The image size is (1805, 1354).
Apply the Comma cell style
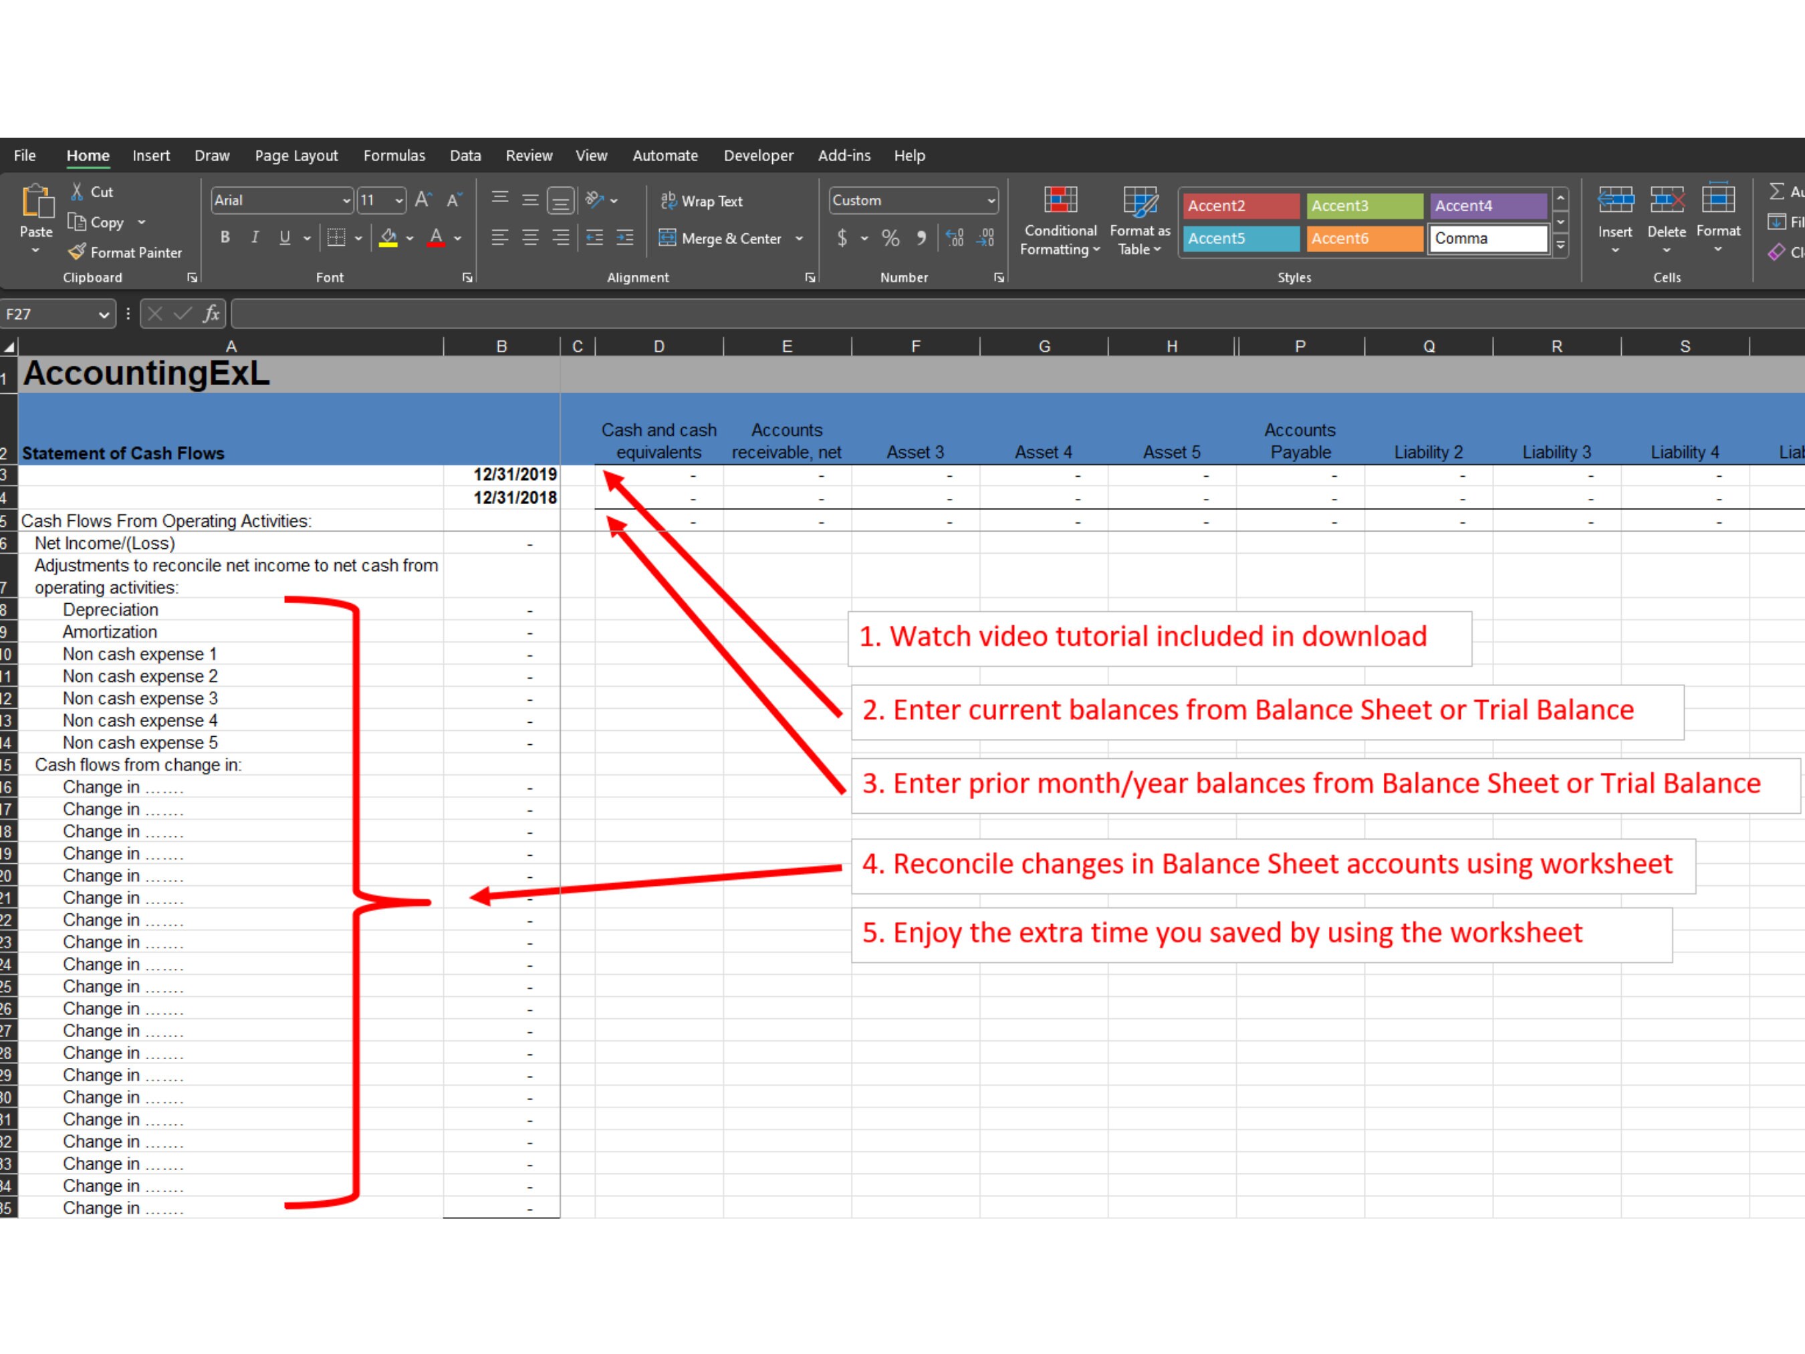pyautogui.click(x=1488, y=238)
